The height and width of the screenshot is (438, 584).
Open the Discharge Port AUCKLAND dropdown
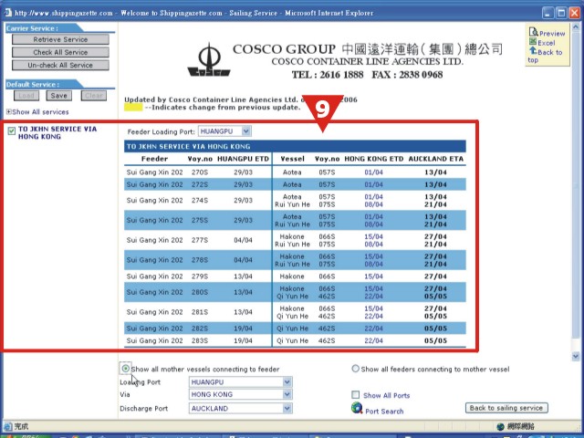click(287, 409)
